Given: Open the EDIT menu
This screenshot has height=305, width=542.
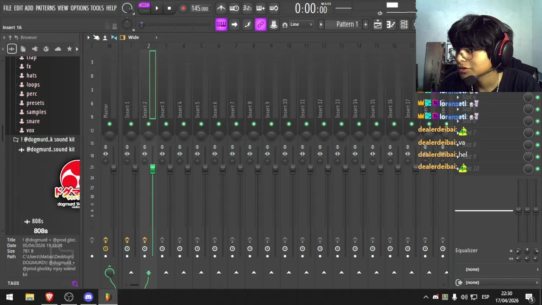Looking at the screenshot, I should 18,8.
